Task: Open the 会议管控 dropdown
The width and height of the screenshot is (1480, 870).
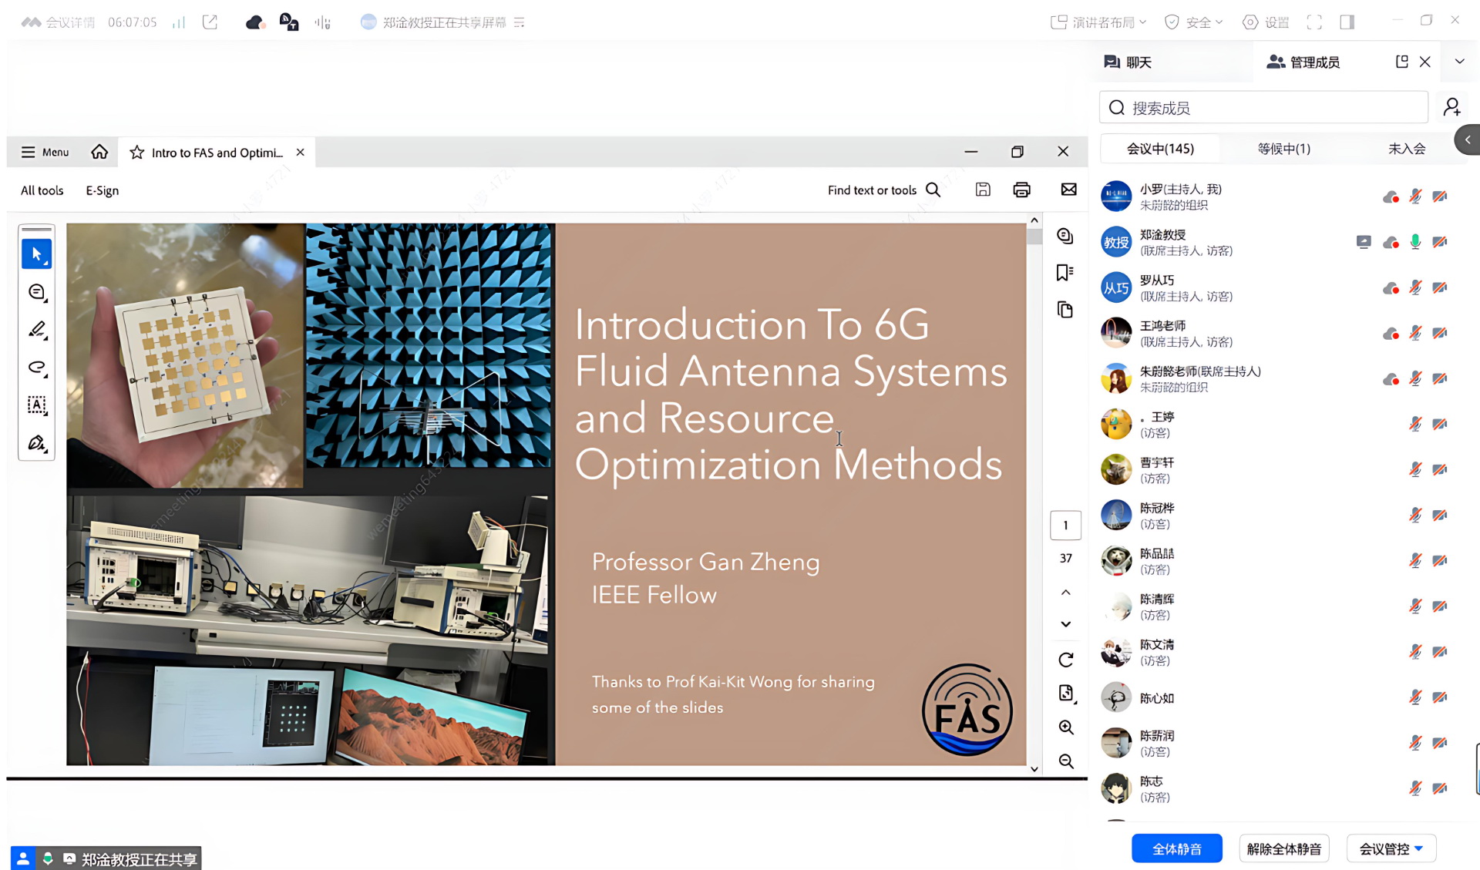Action: 1391,848
